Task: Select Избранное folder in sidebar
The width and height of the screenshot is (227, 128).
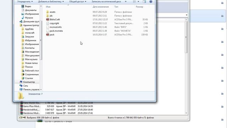Action: [31, 40]
